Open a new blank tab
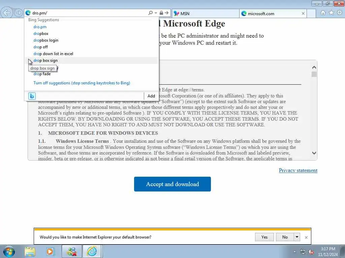 pyautogui.click(x=311, y=13)
